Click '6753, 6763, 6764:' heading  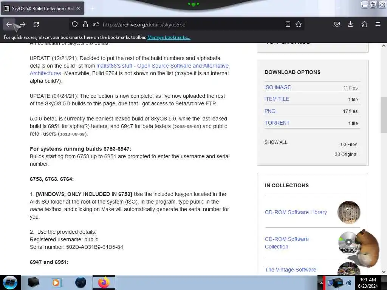click(x=51, y=179)
